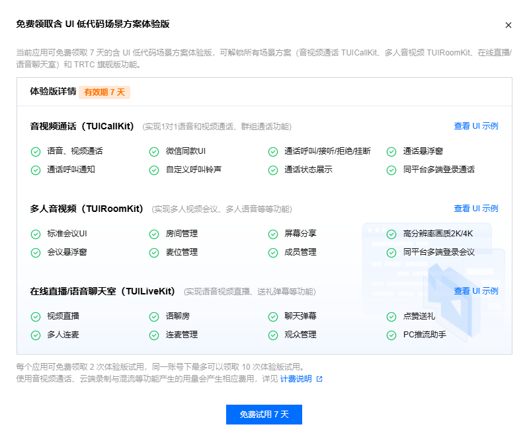529x441 pixels.
Task: Click check icon beside 微信同款UI
Action: click(x=154, y=152)
